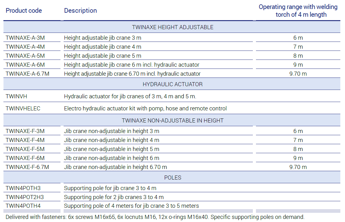Select the TWINAXE HEIGHT ADJUSTABLE section header
This screenshot has height=222, width=345.
(172, 27)
